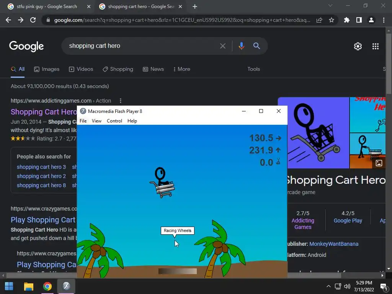Open the Chrome three-dot menu

384,20
